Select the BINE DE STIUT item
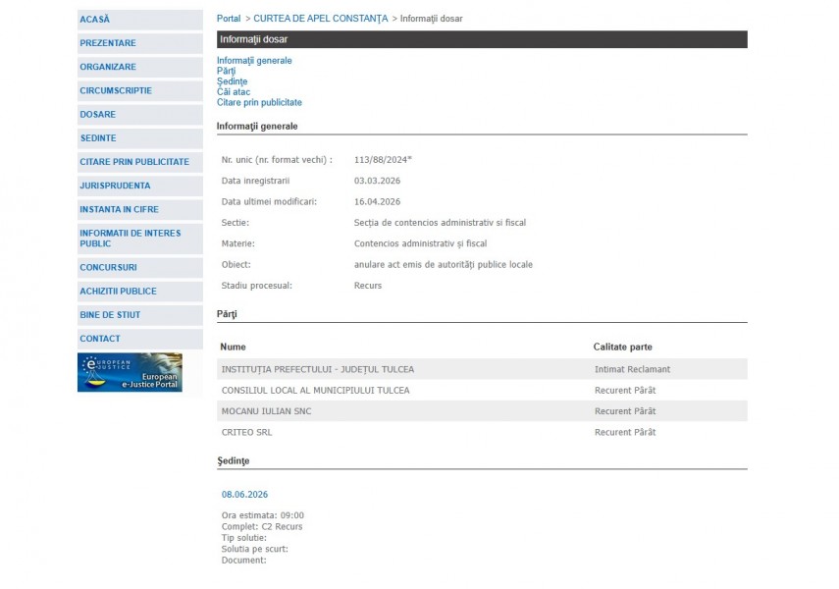The height and width of the screenshot is (589, 839). (x=110, y=315)
